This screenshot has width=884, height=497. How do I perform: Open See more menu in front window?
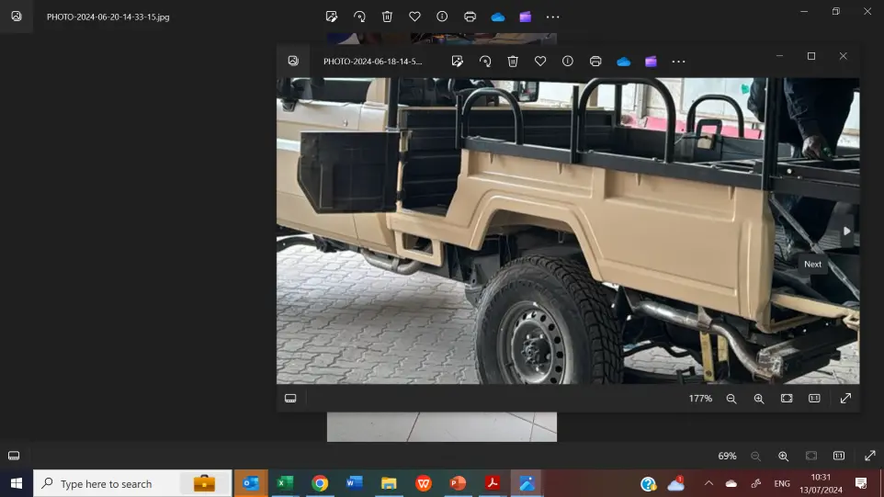678,62
